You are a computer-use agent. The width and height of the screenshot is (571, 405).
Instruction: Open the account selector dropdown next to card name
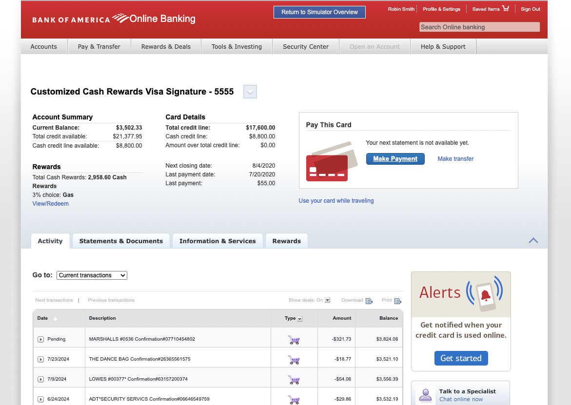(x=250, y=92)
